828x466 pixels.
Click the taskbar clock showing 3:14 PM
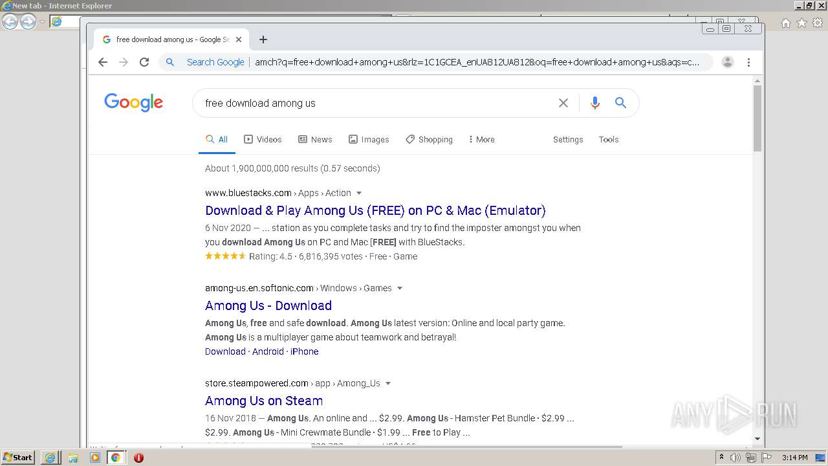point(794,458)
